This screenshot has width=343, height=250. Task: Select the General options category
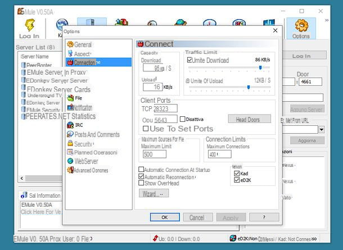(83, 44)
